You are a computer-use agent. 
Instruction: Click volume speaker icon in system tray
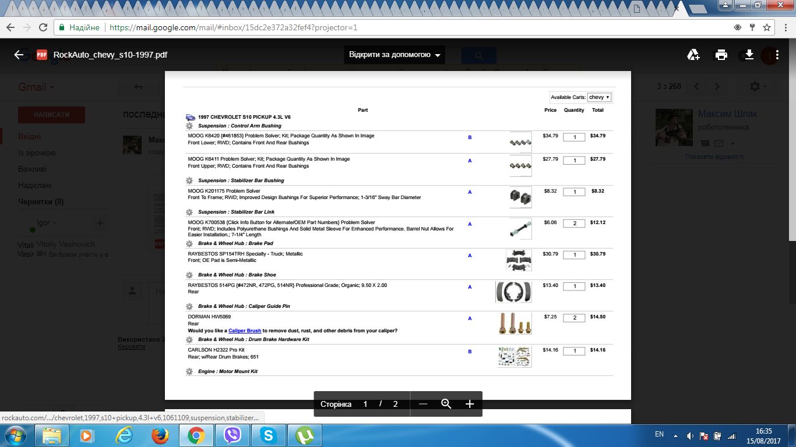click(690, 435)
